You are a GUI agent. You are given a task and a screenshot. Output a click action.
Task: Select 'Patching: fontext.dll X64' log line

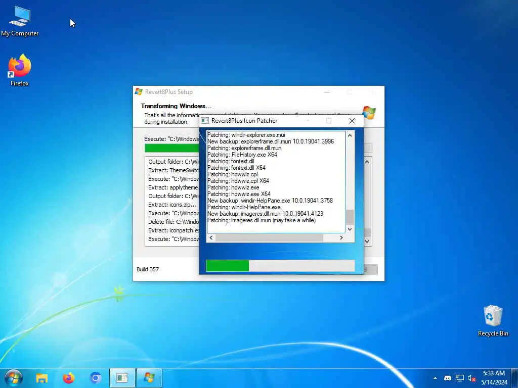(237, 168)
